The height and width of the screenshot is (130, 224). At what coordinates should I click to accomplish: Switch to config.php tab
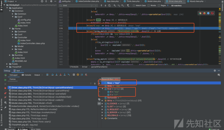66,1
